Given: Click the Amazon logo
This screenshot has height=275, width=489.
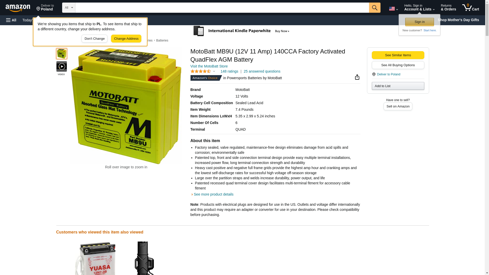Looking at the screenshot, I should (x=18, y=8).
